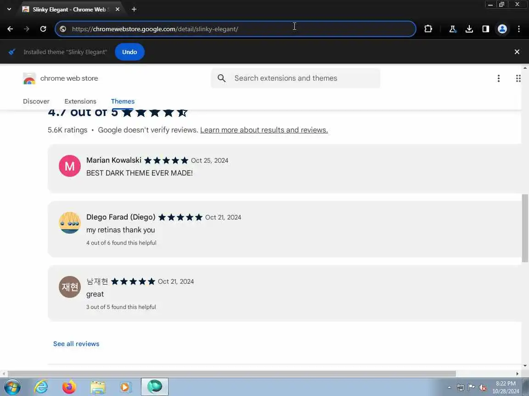Open the web store more options menu

(x=499, y=78)
